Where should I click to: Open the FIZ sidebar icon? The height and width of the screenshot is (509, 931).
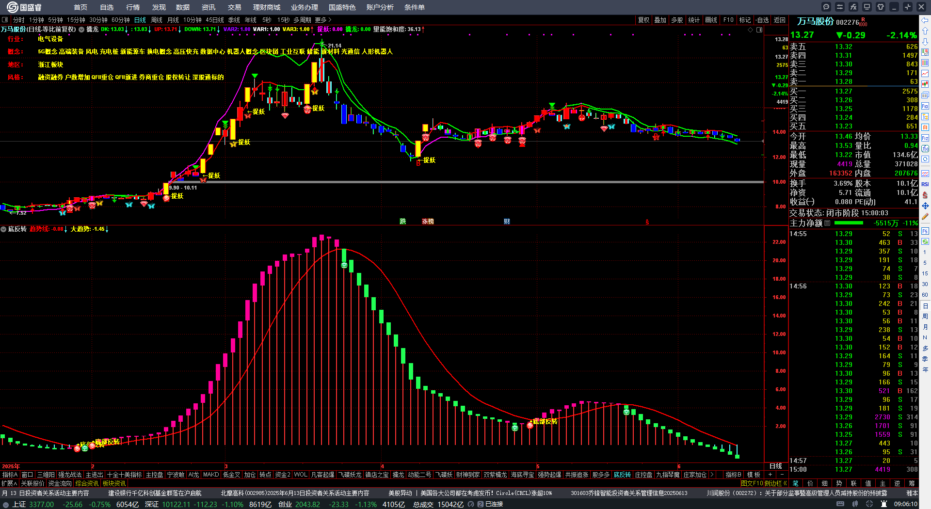click(925, 138)
